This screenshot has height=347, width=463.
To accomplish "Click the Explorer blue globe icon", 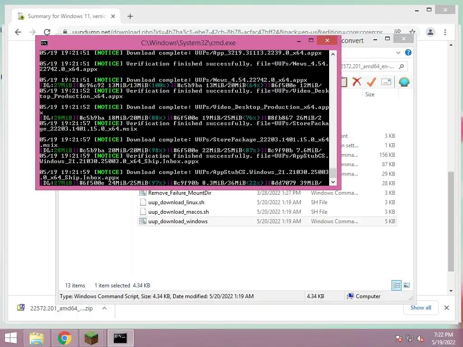I will (x=404, y=81).
